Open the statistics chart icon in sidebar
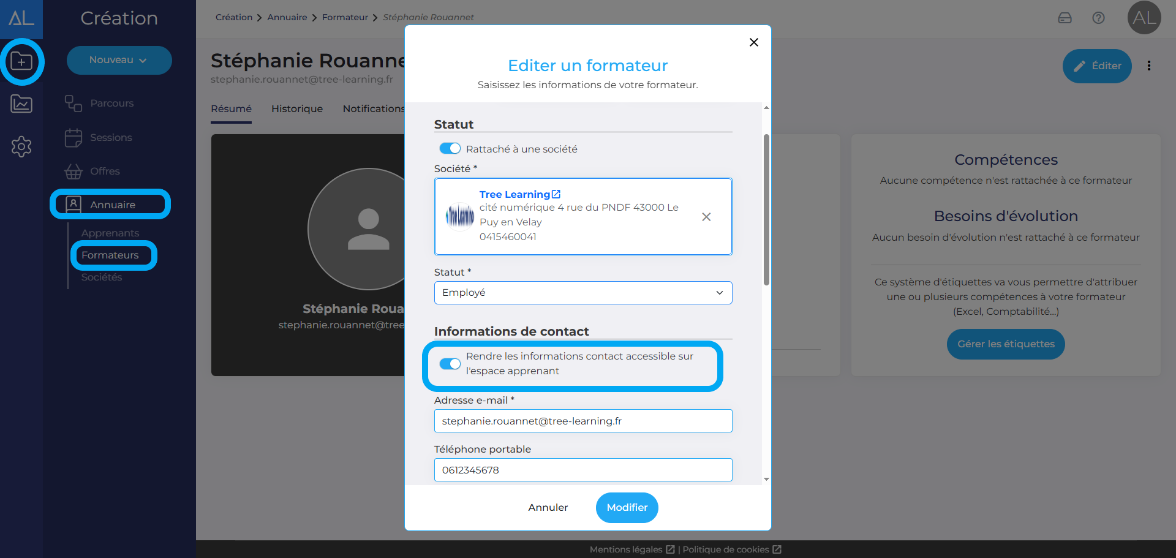Viewport: 1176px width, 558px height. coord(21,104)
